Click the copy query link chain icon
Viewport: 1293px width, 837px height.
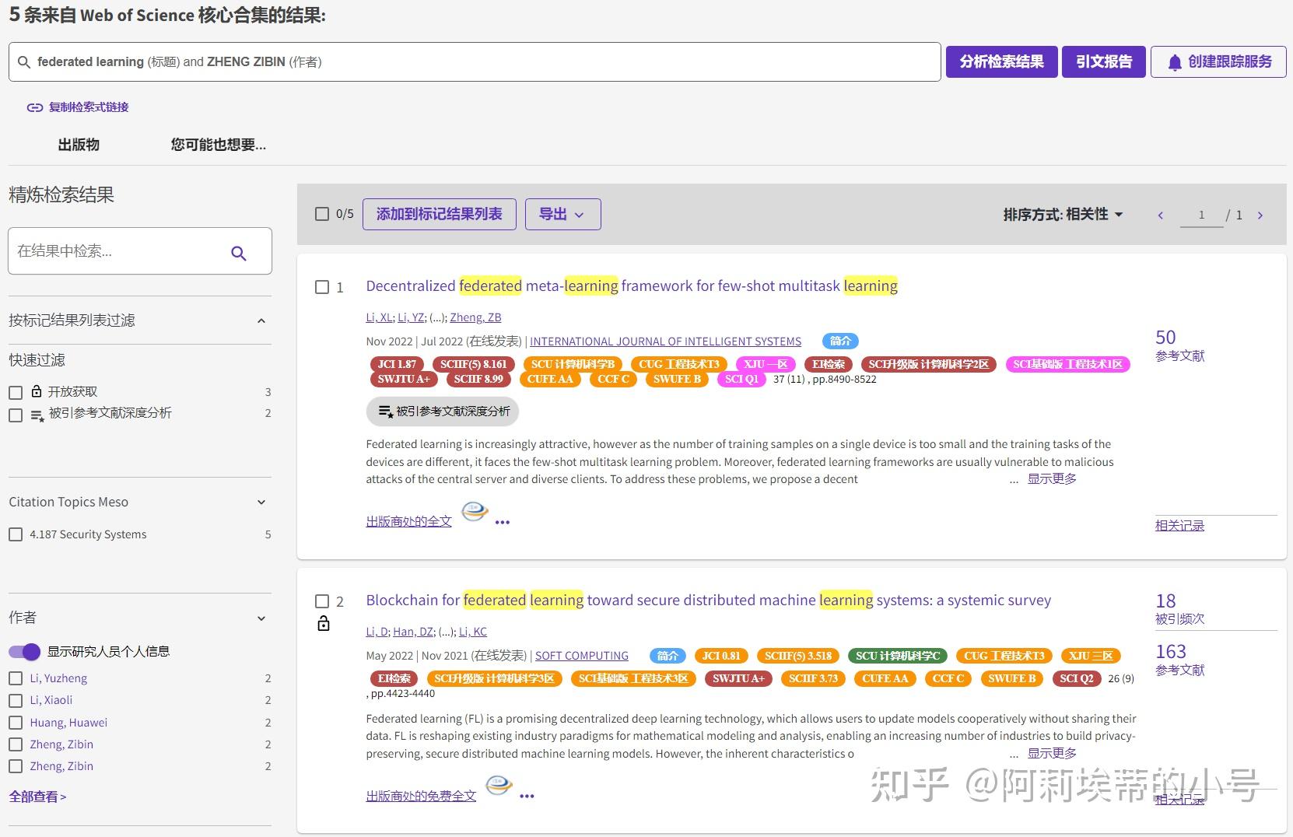click(34, 107)
